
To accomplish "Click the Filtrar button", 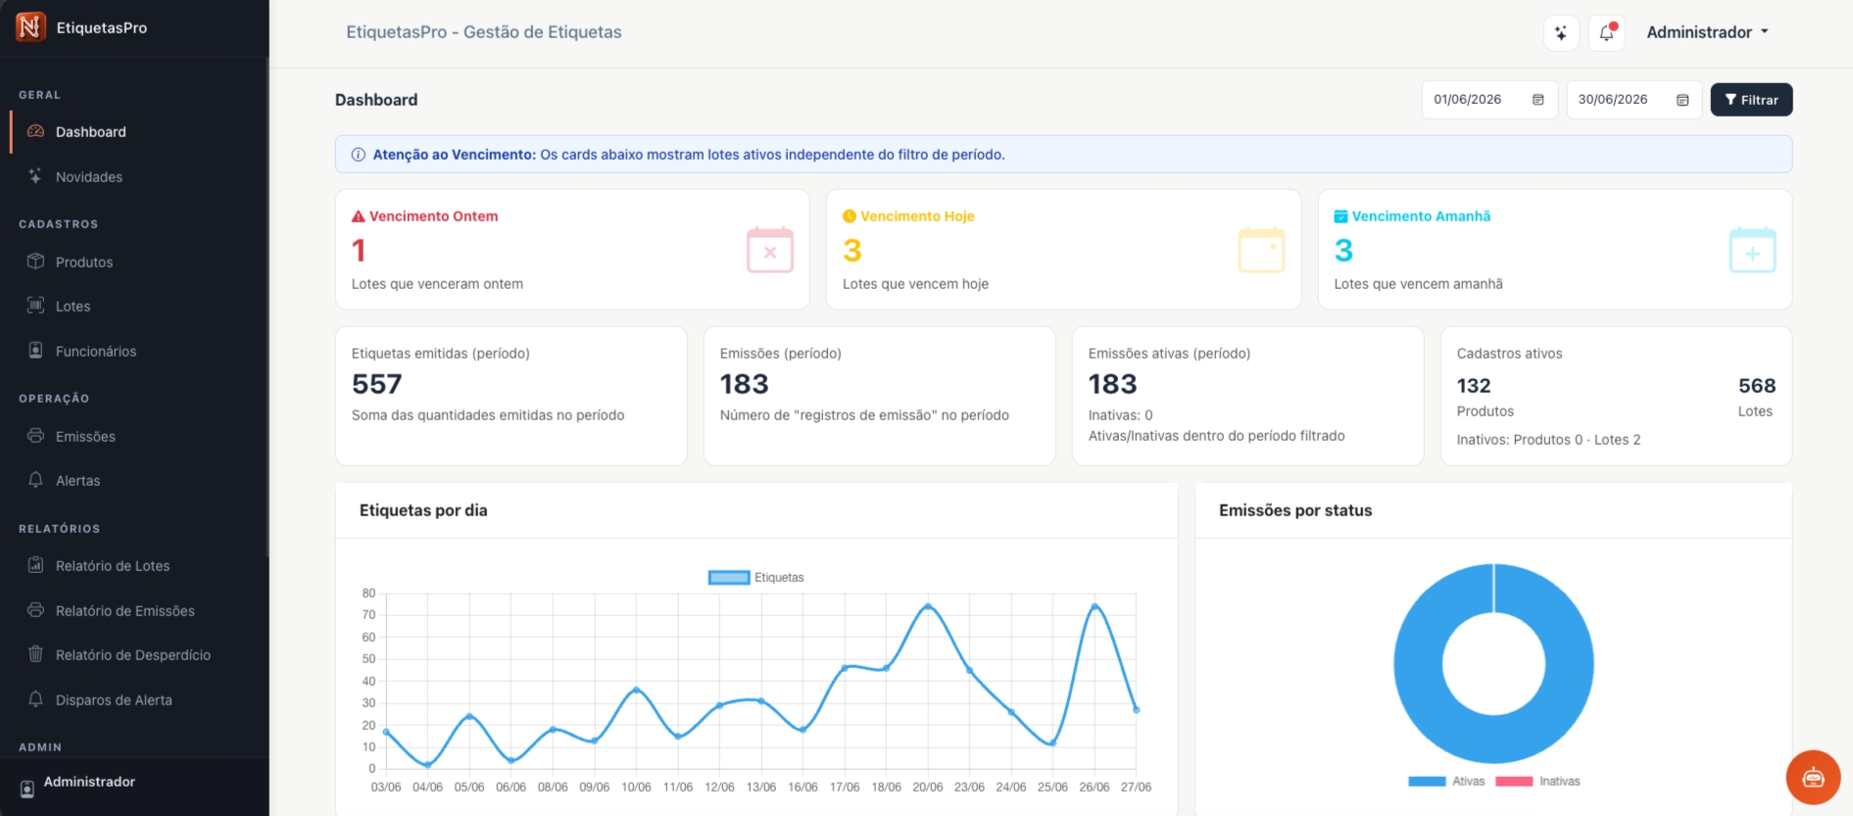I will tap(1751, 100).
